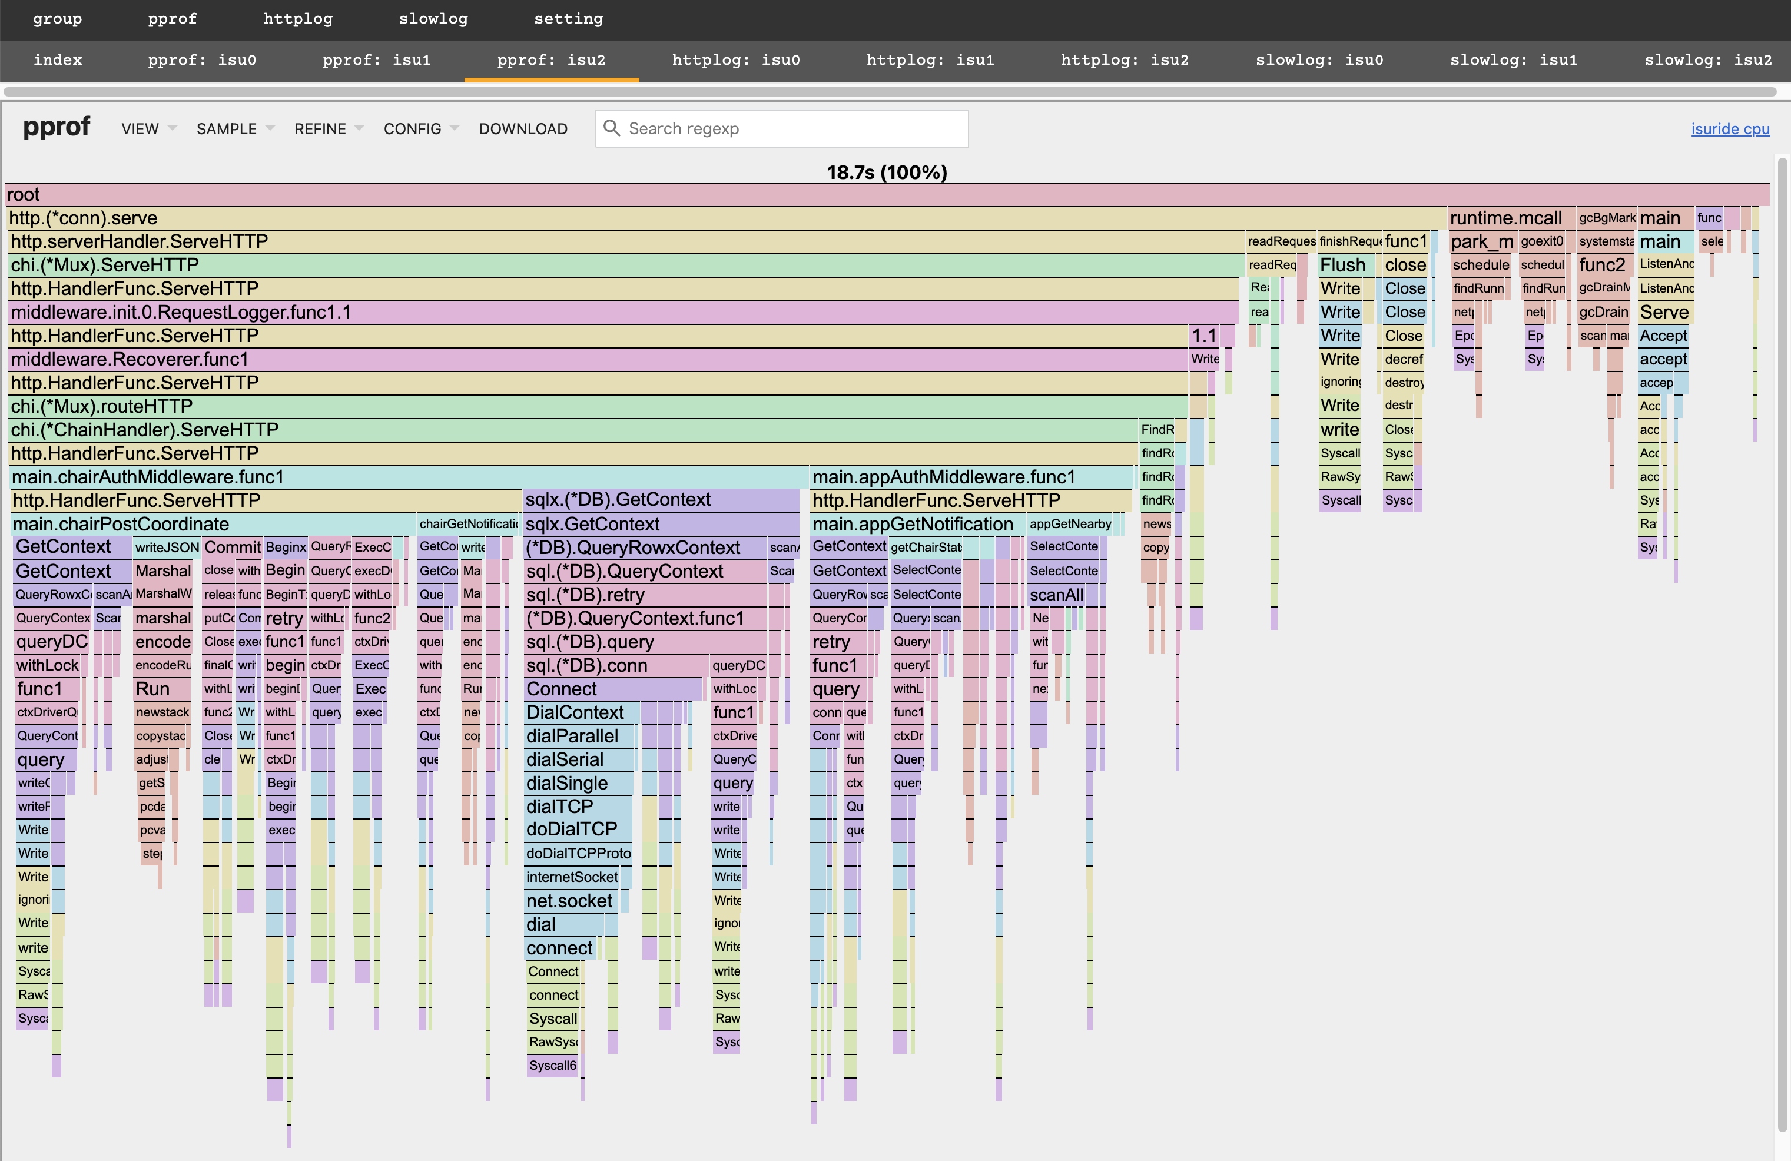Switch to slowlog: isu2 tab
1791x1161 pixels.
(x=1708, y=60)
